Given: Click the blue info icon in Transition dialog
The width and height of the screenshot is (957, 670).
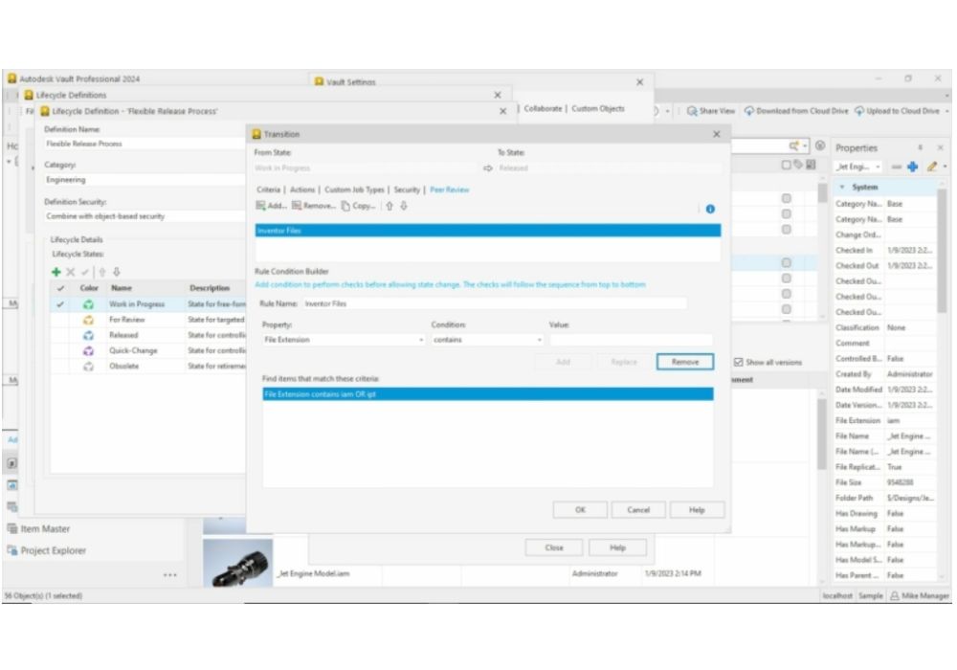Looking at the screenshot, I should click(710, 209).
